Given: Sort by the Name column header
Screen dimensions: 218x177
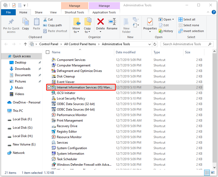Looking at the screenshot, I should coord(56,52).
